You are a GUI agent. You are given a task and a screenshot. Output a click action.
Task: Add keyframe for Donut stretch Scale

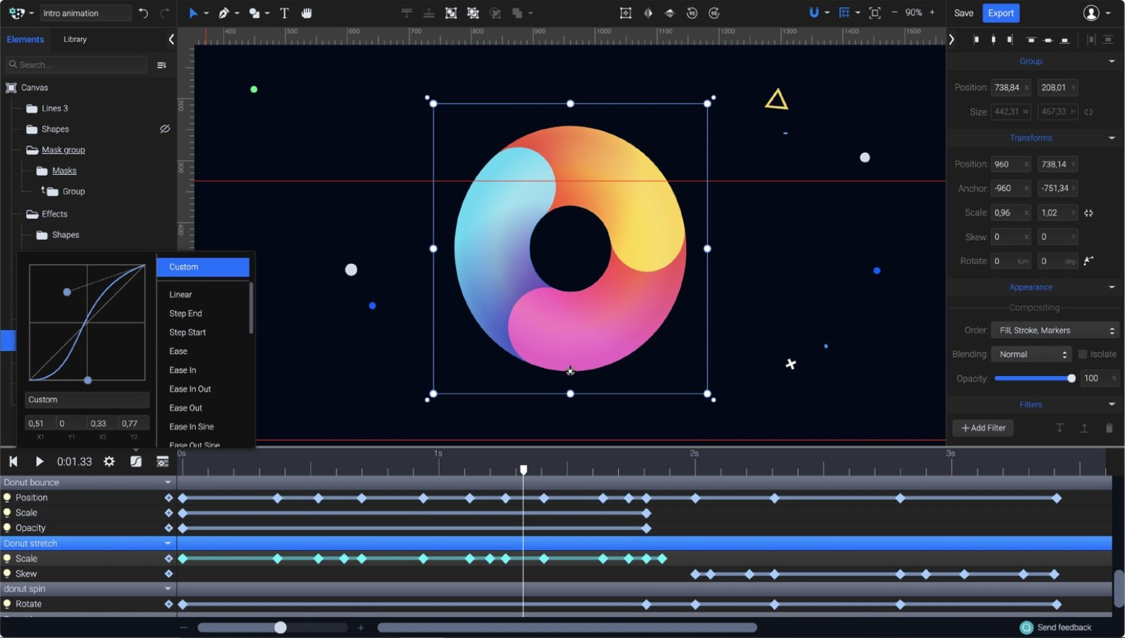pyautogui.click(x=169, y=559)
